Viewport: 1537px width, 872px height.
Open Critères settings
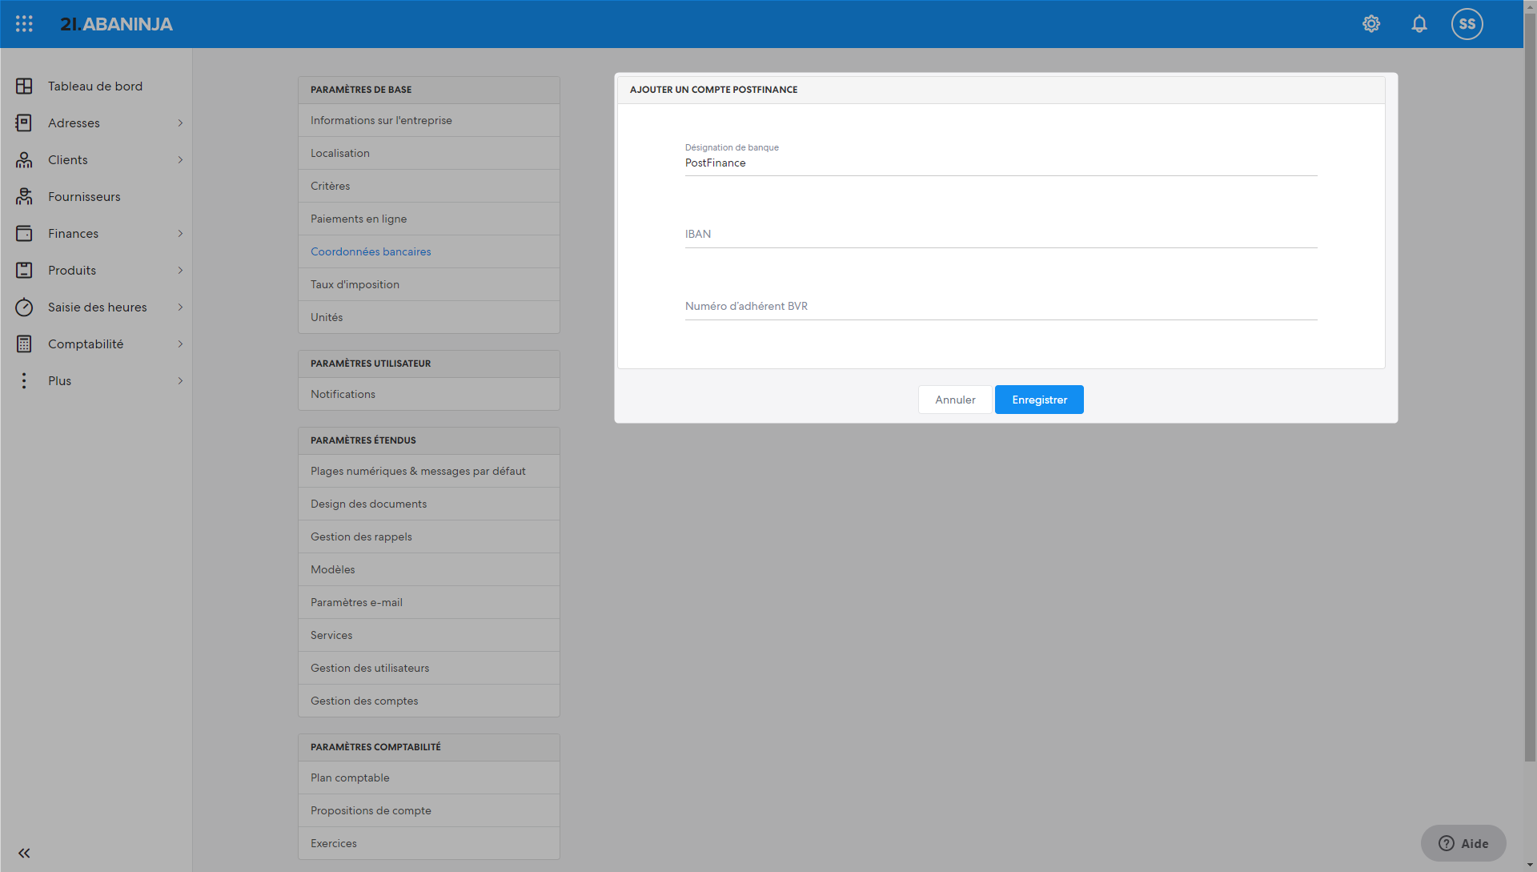tap(428, 186)
